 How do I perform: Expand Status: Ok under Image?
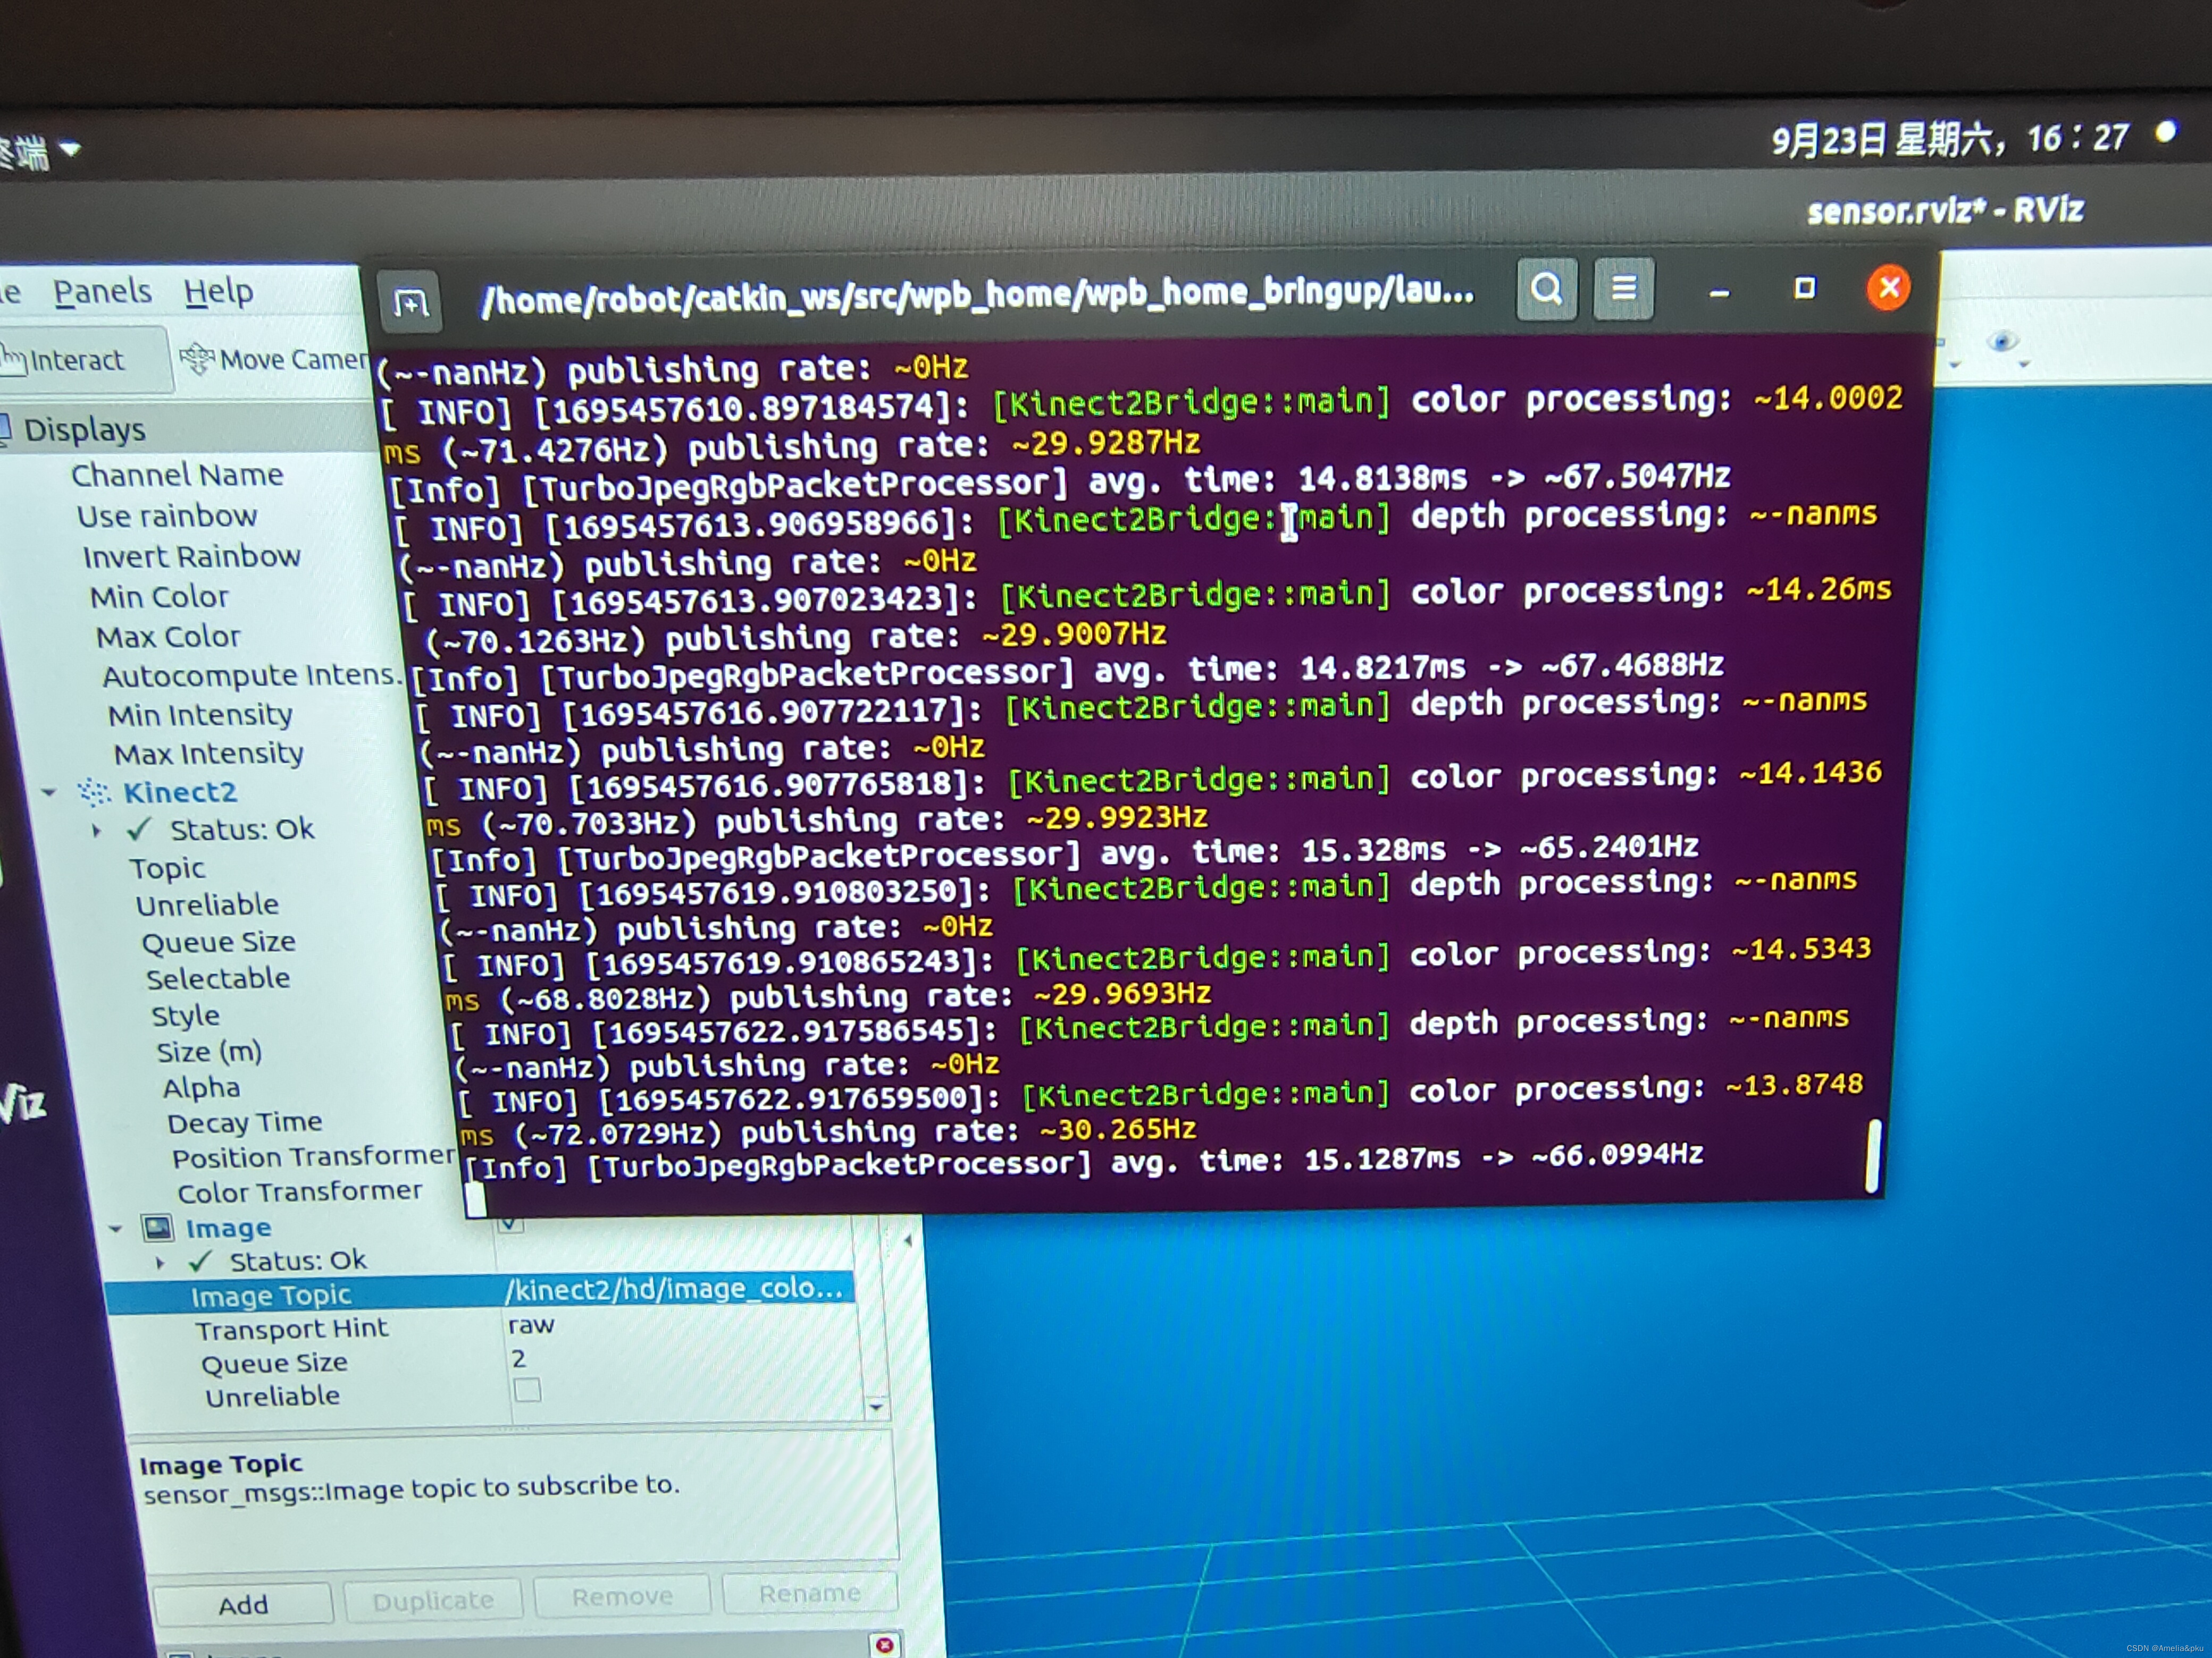tap(160, 1262)
